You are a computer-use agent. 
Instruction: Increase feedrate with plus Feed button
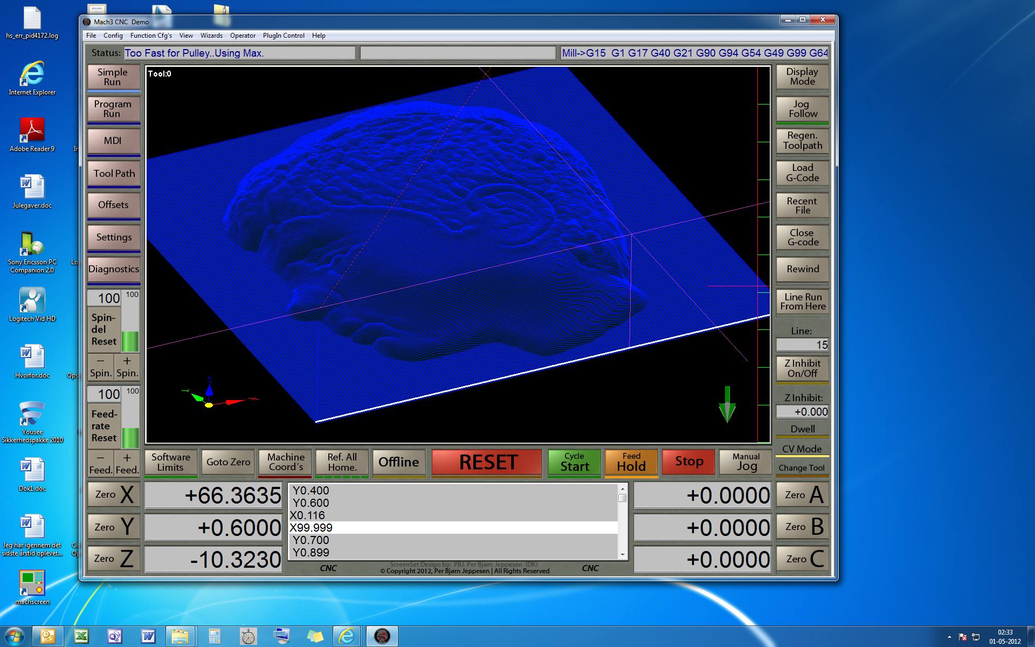[x=127, y=464]
